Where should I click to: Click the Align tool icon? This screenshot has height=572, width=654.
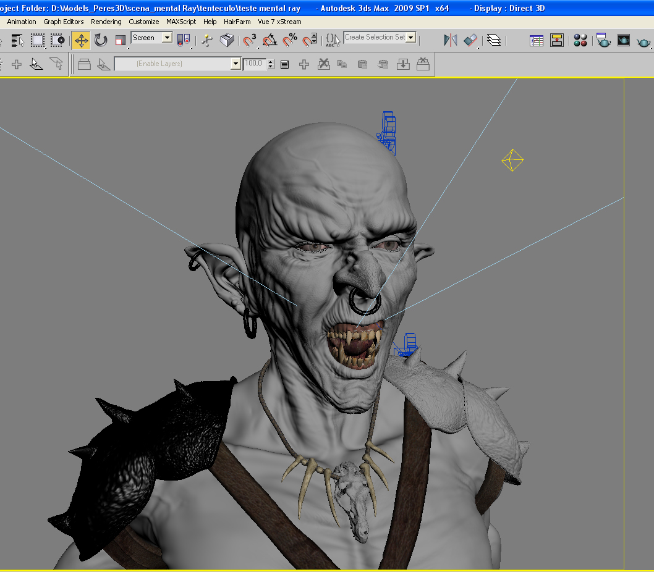click(470, 40)
